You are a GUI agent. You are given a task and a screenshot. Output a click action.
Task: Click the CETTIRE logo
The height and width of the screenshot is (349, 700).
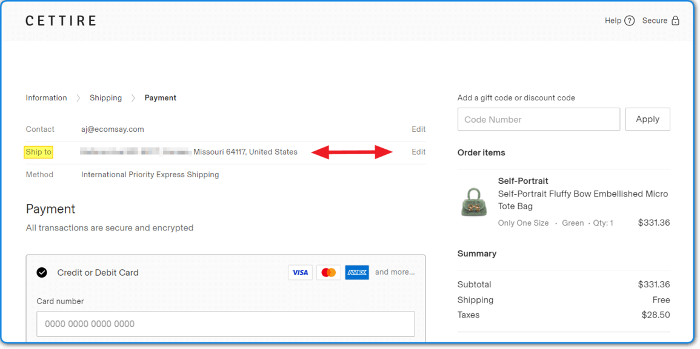coord(60,21)
